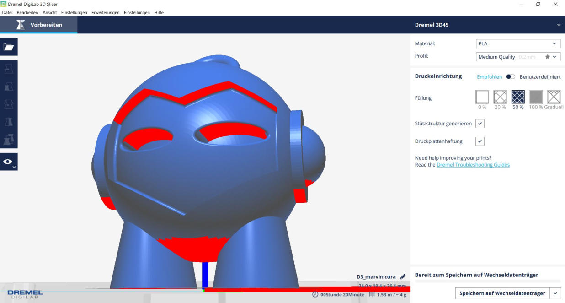Select the Benutzerdefiniert mode label
Image resolution: width=565 pixels, height=303 pixels.
point(540,77)
